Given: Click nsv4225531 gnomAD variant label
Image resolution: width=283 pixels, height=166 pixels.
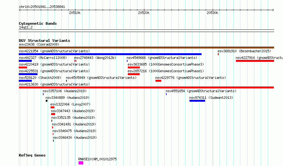Looking at the screenshot, I should point(54,71).
